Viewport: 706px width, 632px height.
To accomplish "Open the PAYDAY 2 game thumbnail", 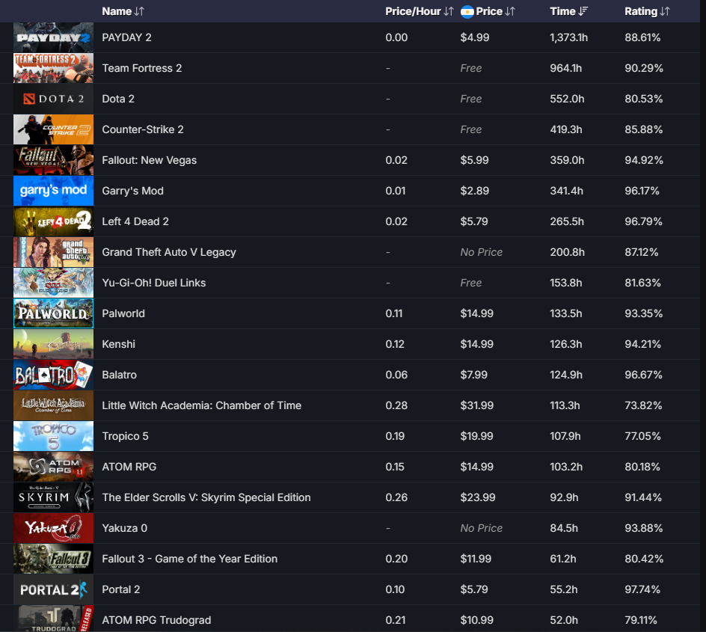I will [x=54, y=38].
